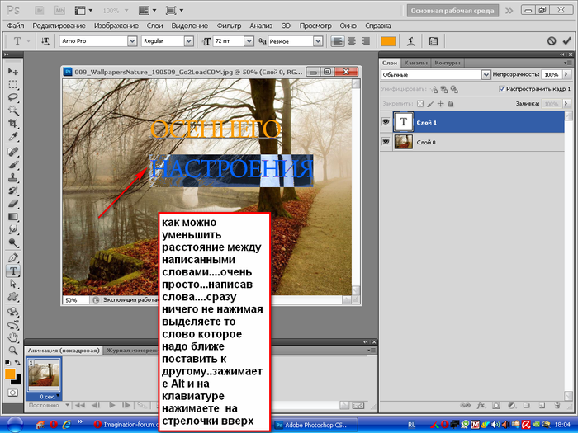Open Imagination-forum taskbar button

125,425
